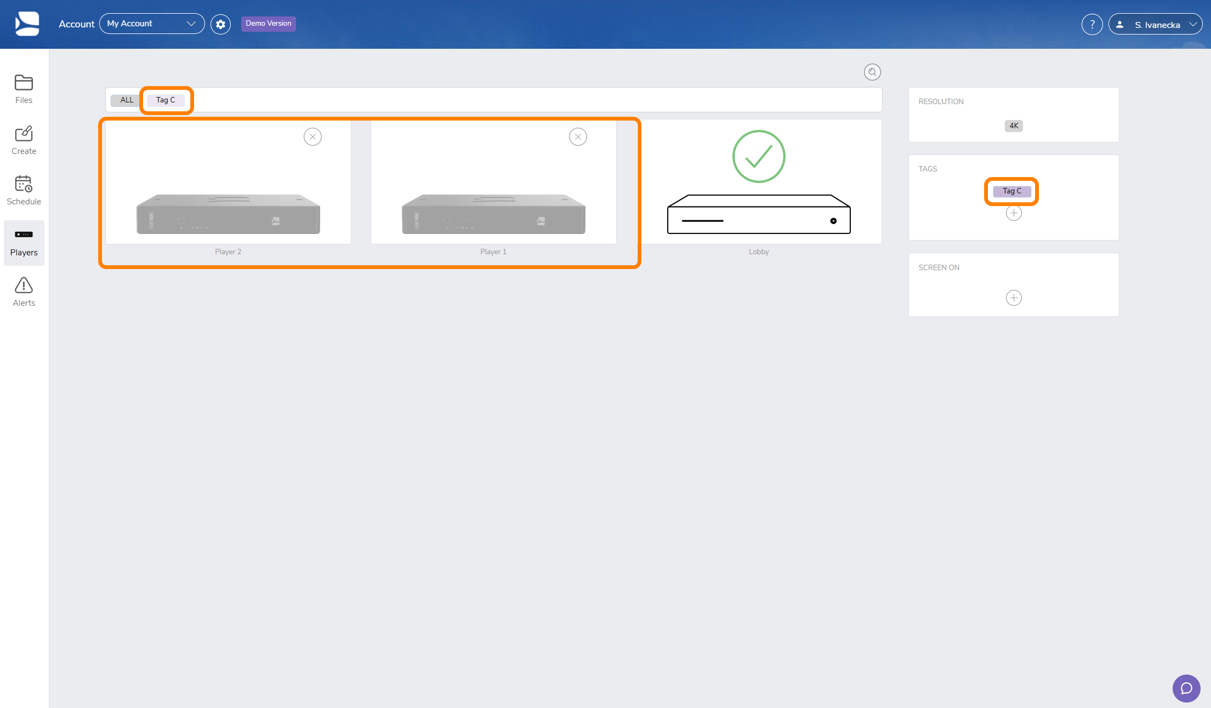Select the Players sidebar item
Viewport: 1211px width, 708px height.
coord(24,243)
